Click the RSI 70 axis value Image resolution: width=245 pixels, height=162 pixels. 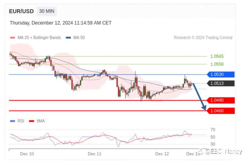213,130
